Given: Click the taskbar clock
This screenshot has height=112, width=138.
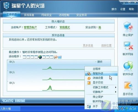Looking at the screenshot, I should pyautogui.click(x=132, y=109).
